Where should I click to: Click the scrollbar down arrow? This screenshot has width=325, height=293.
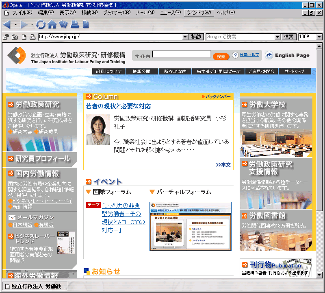(x=319, y=276)
